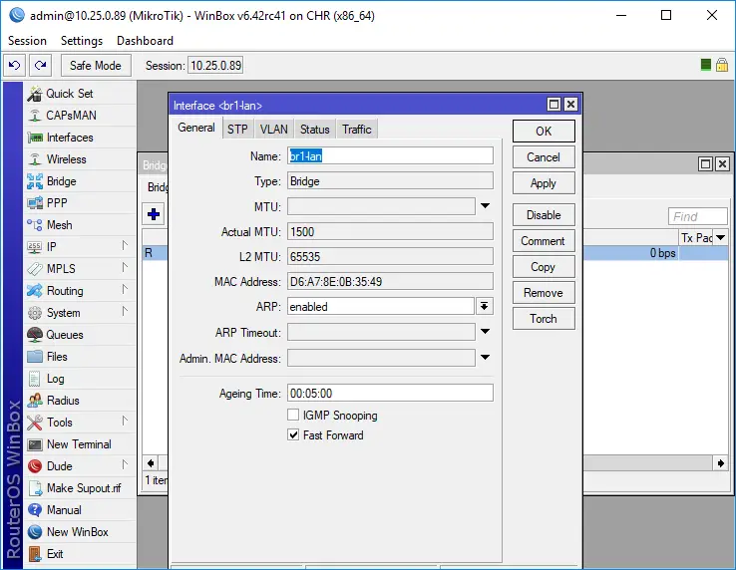Expand the Tools submenu arrow
Screen dimensions: 736x570
[125, 421]
